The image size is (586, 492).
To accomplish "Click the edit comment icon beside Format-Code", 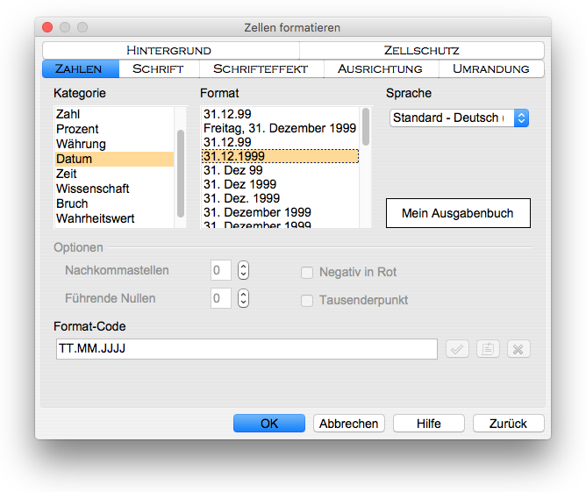I will coord(488,349).
